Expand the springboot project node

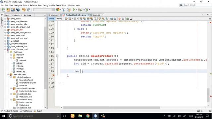click(x=5, y=41)
